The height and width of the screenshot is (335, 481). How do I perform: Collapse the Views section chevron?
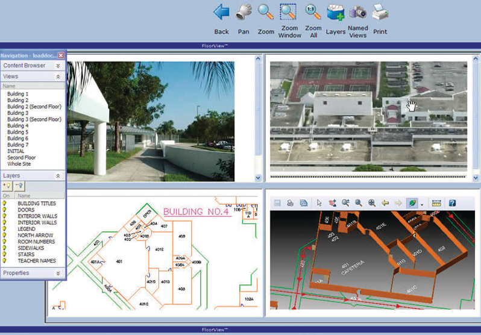pyautogui.click(x=58, y=77)
